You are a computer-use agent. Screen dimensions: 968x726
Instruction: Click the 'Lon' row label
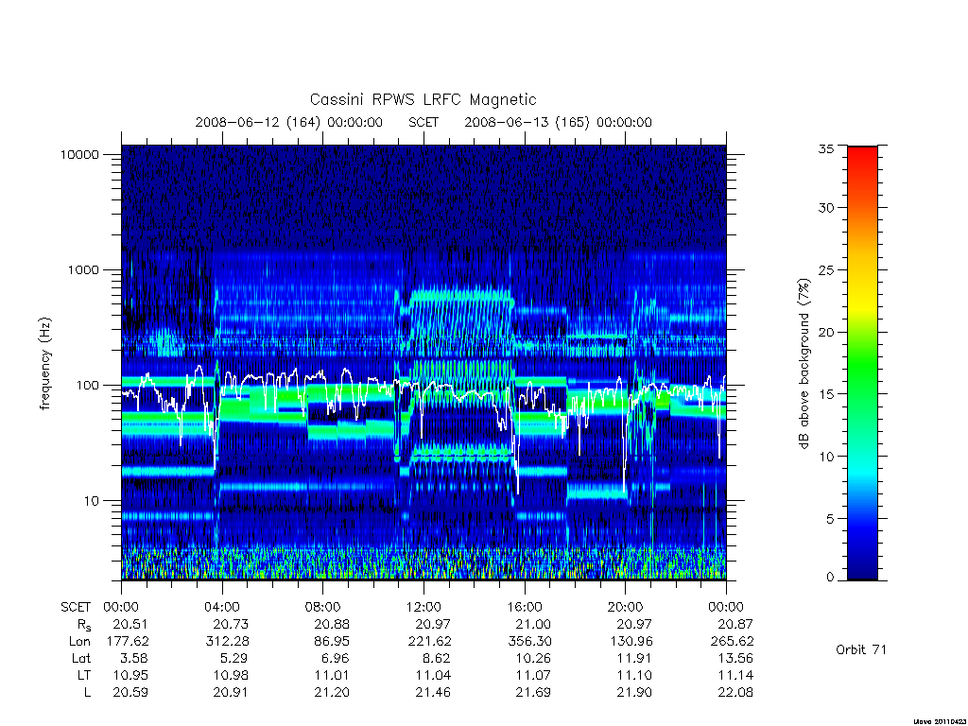coord(79,642)
